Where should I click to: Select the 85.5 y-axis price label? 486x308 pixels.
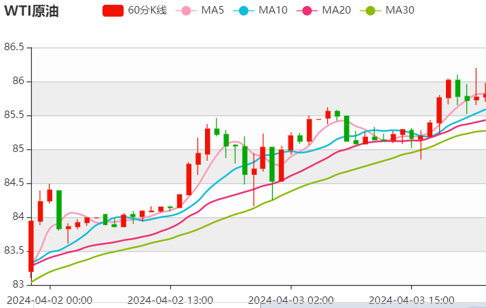pyautogui.click(x=14, y=115)
